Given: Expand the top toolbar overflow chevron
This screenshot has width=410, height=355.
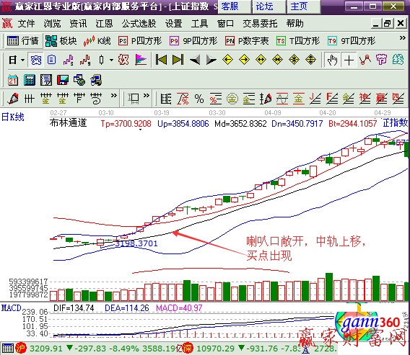Looking at the screenshot, I should point(402,38).
